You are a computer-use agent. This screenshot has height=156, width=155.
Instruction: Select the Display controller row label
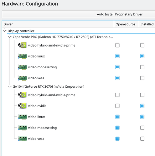(x=21, y=31)
